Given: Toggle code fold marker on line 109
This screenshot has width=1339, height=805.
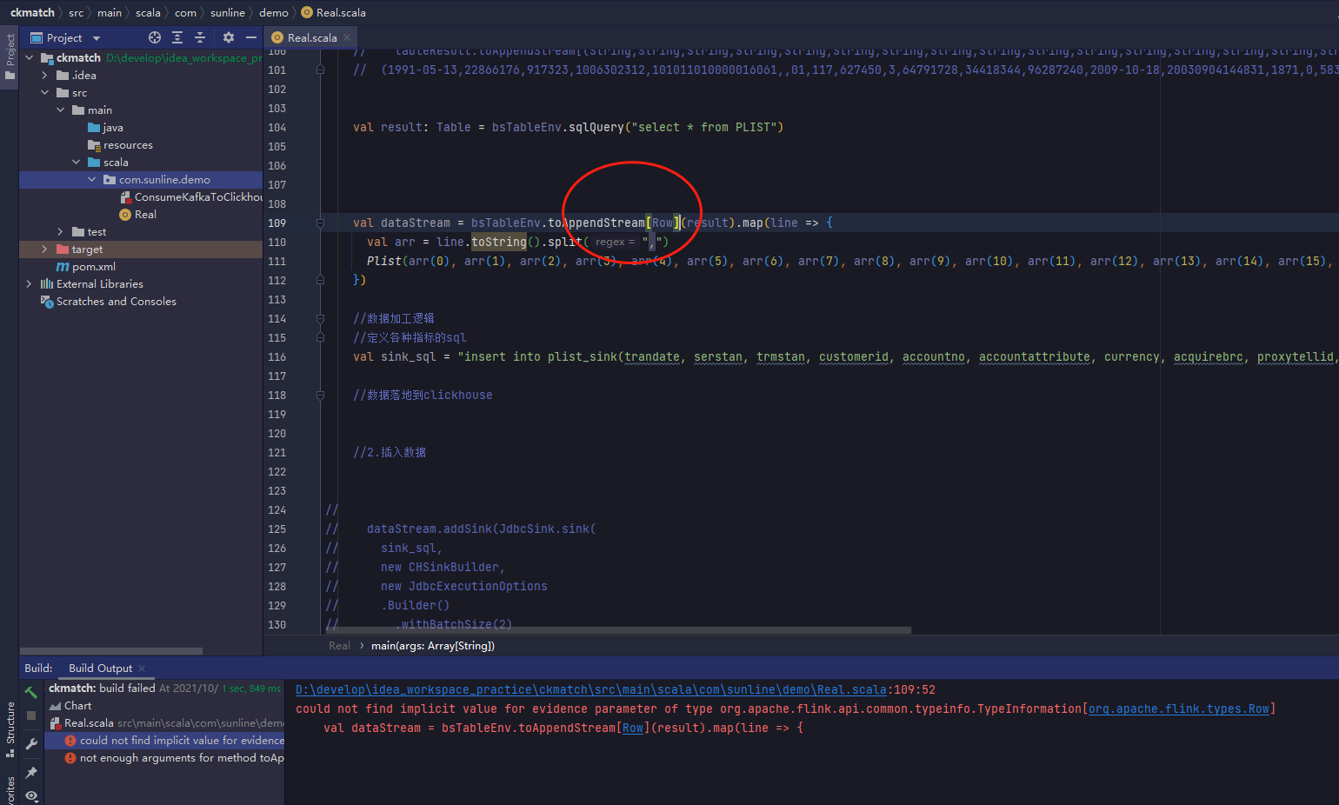Looking at the screenshot, I should pyautogui.click(x=320, y=223).
